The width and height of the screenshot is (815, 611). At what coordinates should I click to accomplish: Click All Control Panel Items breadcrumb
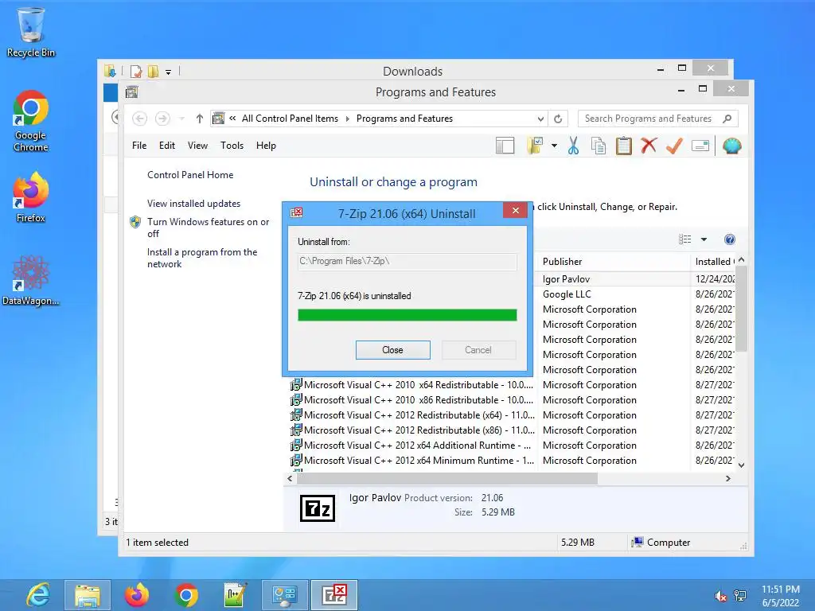pyautogui.click(x=290, y=119)
